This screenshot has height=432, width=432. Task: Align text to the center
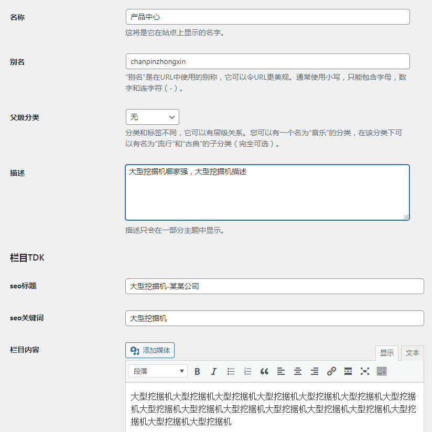(x=298, y=371)
